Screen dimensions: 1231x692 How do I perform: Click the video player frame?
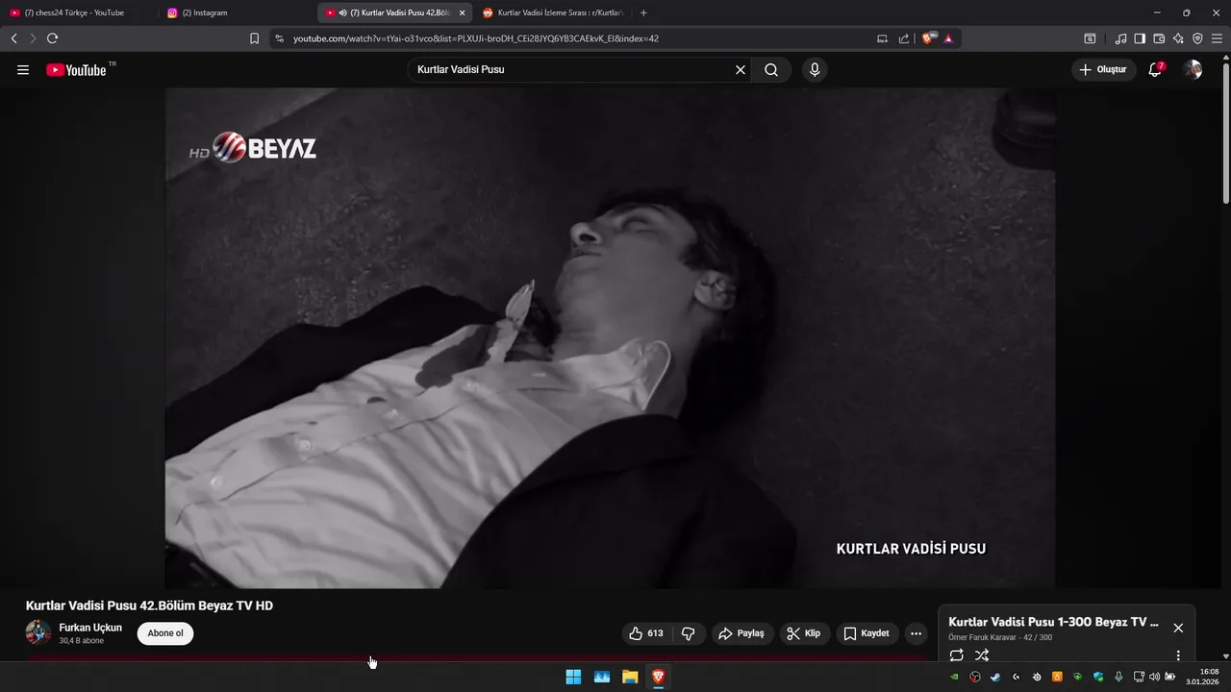[x=610, y=337]
